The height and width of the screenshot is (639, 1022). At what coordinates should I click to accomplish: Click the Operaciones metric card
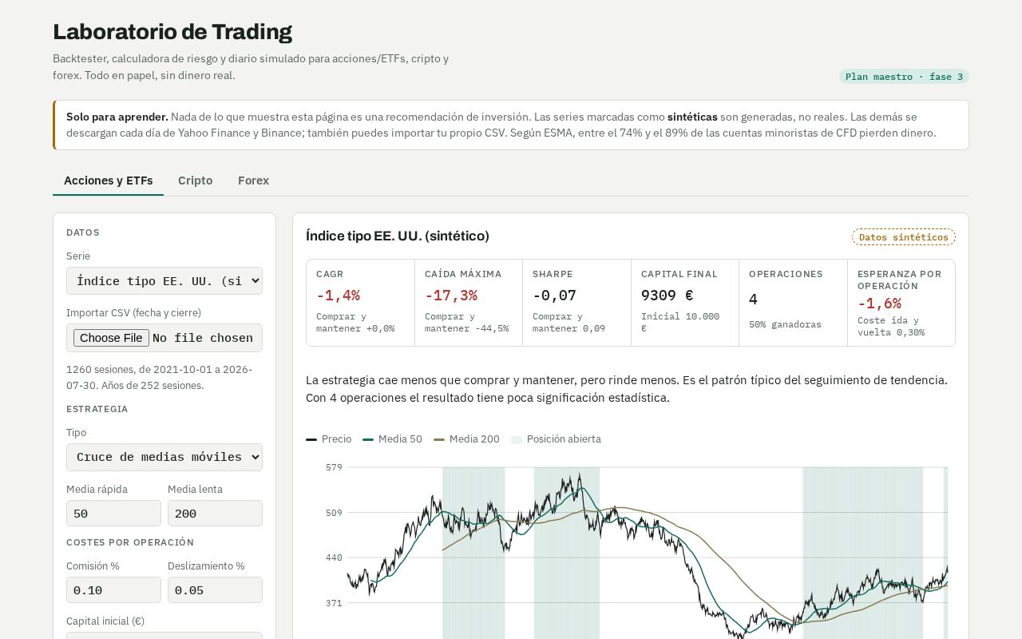coord(793,303)
